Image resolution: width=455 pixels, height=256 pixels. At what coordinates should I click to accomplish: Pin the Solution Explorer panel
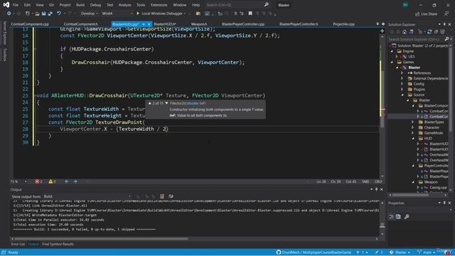(x=444, y=24)
